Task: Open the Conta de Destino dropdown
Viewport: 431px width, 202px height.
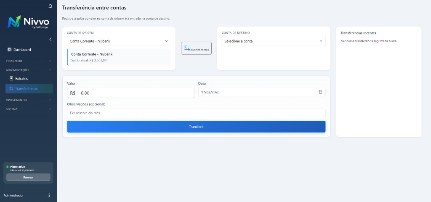Action: pyautogui.click(x=274, y=41)
